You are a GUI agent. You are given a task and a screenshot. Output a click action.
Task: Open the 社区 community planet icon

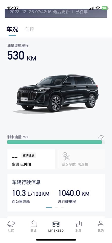(11, 224)
